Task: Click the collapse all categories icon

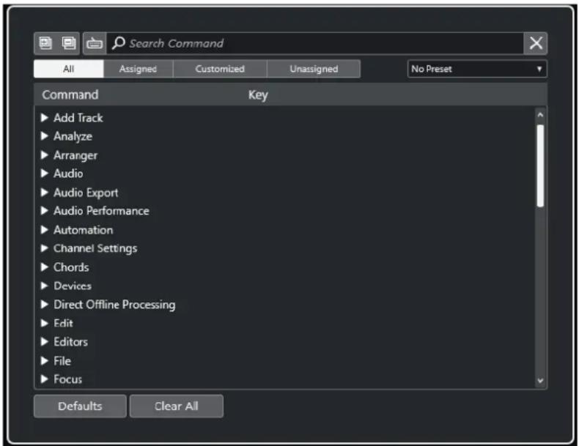Action: (x=69, y=43)
